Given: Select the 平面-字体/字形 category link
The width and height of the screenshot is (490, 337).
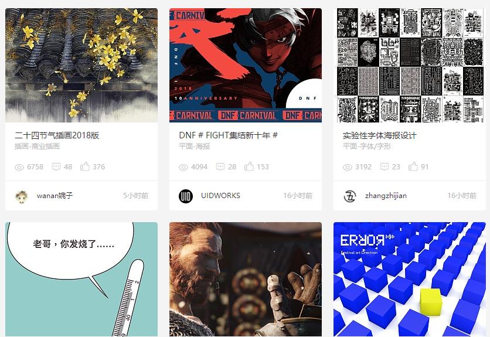Looking at the screenshot, I should pos(367,147).
